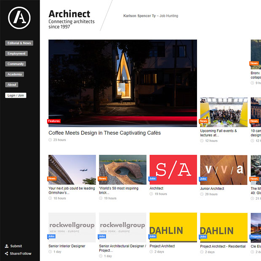Click the night café feature image

[x=123, y=83]
